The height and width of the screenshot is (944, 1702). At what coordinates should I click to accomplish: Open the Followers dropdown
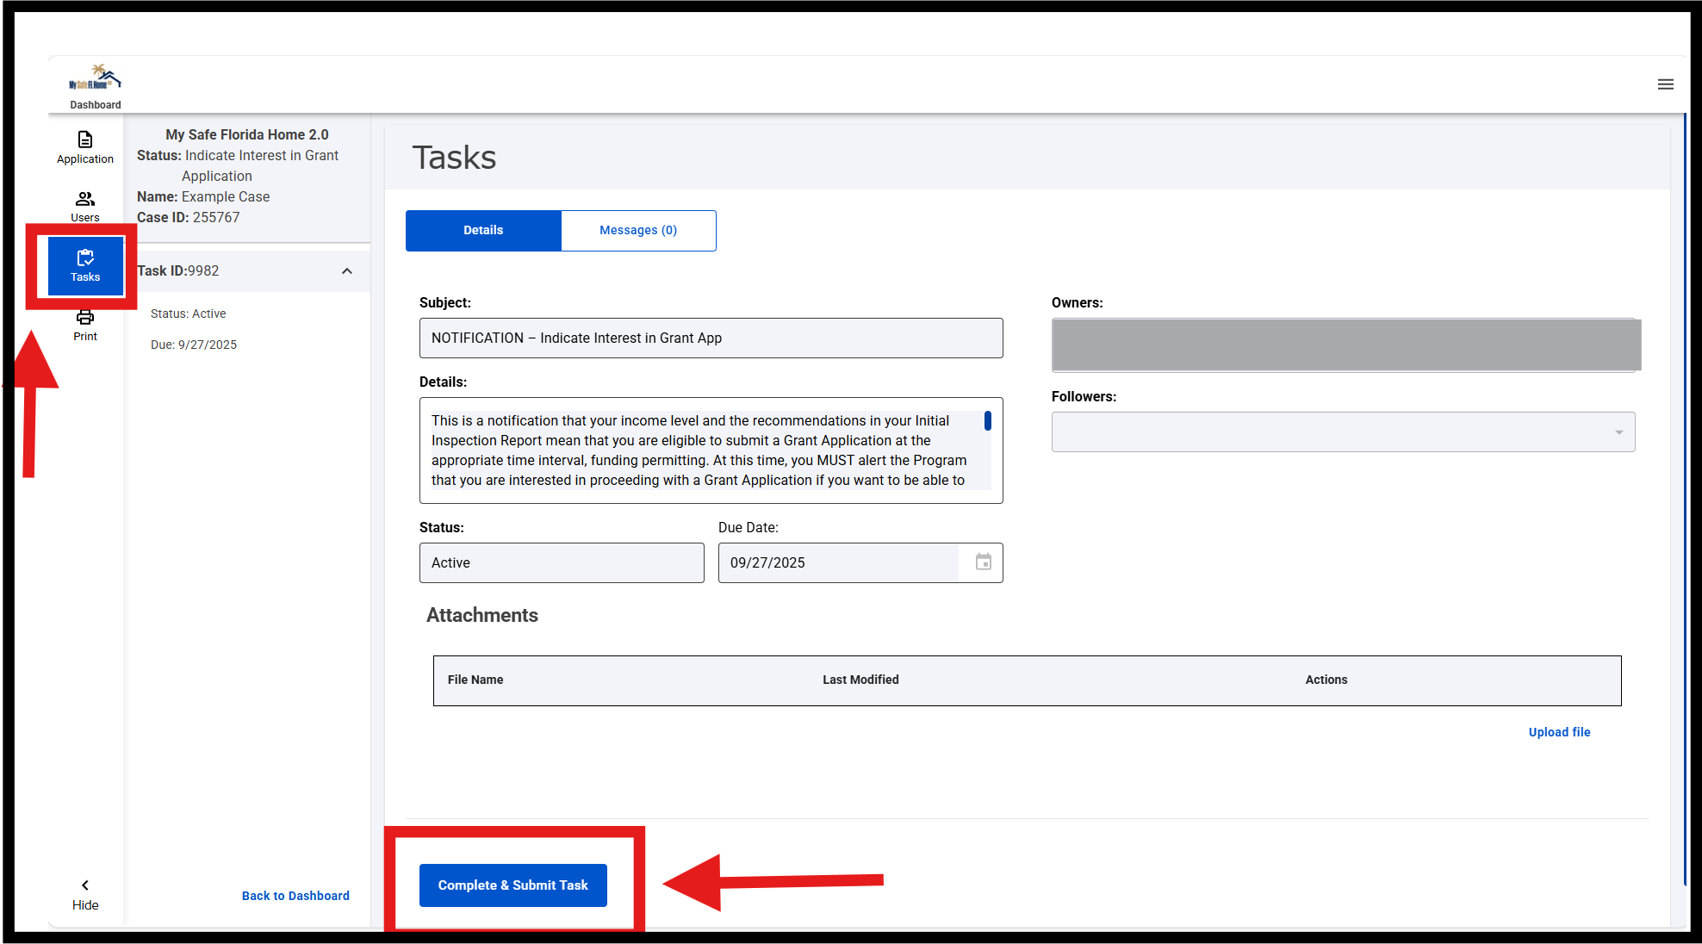coord(1342,432)
